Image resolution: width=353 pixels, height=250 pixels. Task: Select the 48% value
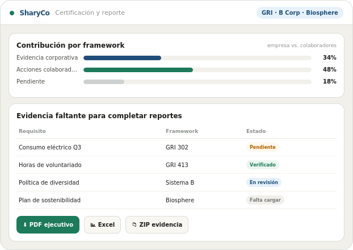tap(330, 69)
